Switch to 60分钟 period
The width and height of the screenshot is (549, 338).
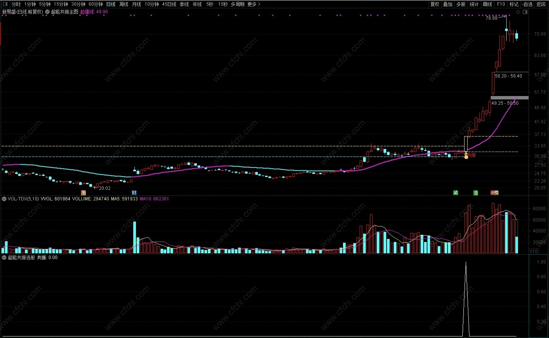95,5
